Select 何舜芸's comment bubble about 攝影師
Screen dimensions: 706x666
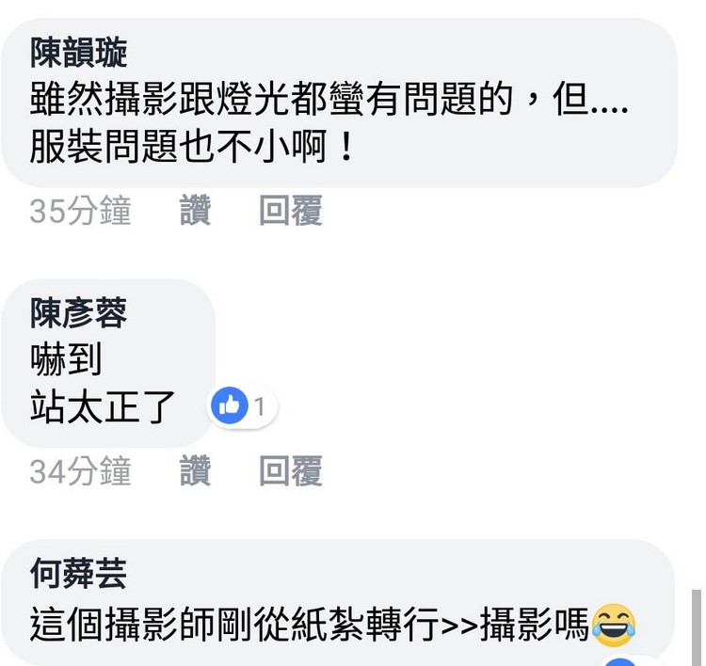click(339, 603)
